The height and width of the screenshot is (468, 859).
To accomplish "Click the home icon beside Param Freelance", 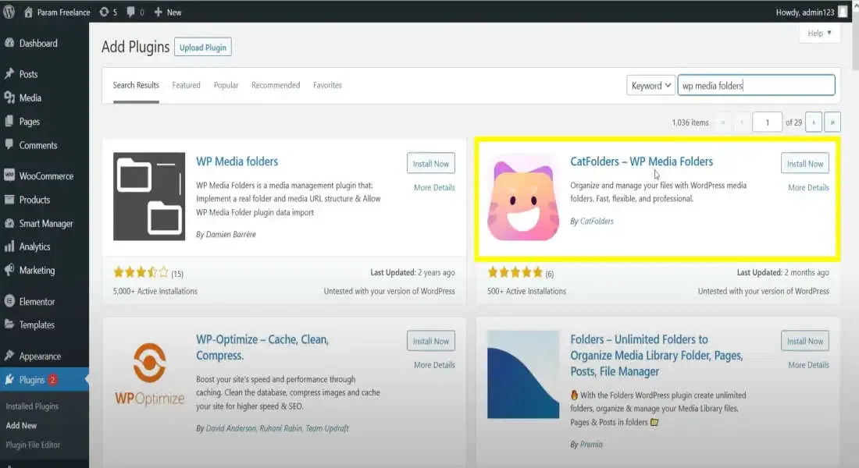I will point(28,12).
